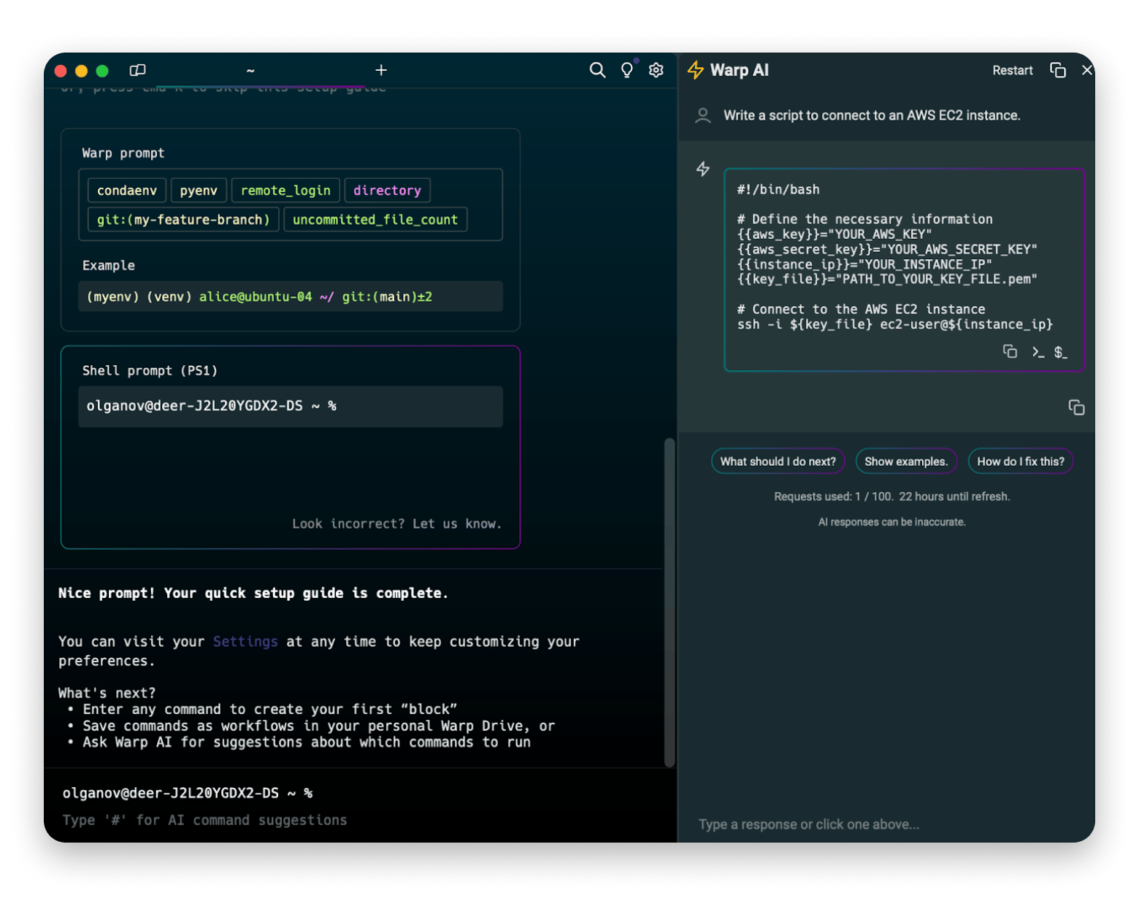The width and height of the screenshot is (1139, 901).
Task: Close the Warp AI panel
Action: [1087, 70]
